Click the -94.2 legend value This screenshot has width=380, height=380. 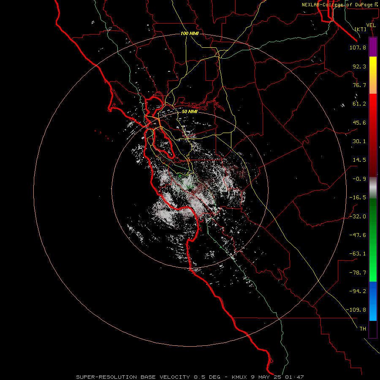pyautogui.click(x=358, y=291)
